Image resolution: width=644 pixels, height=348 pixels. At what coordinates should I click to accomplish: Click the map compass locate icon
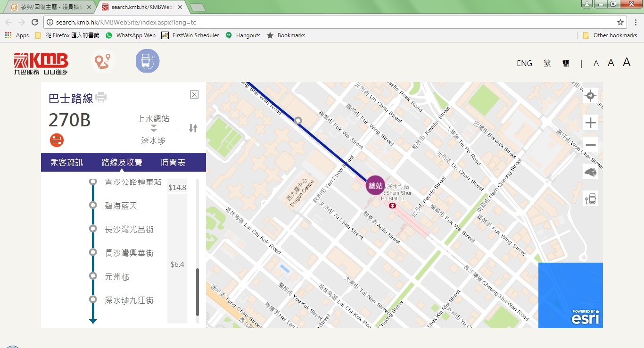pyautogui.click(x=590, y=96)
